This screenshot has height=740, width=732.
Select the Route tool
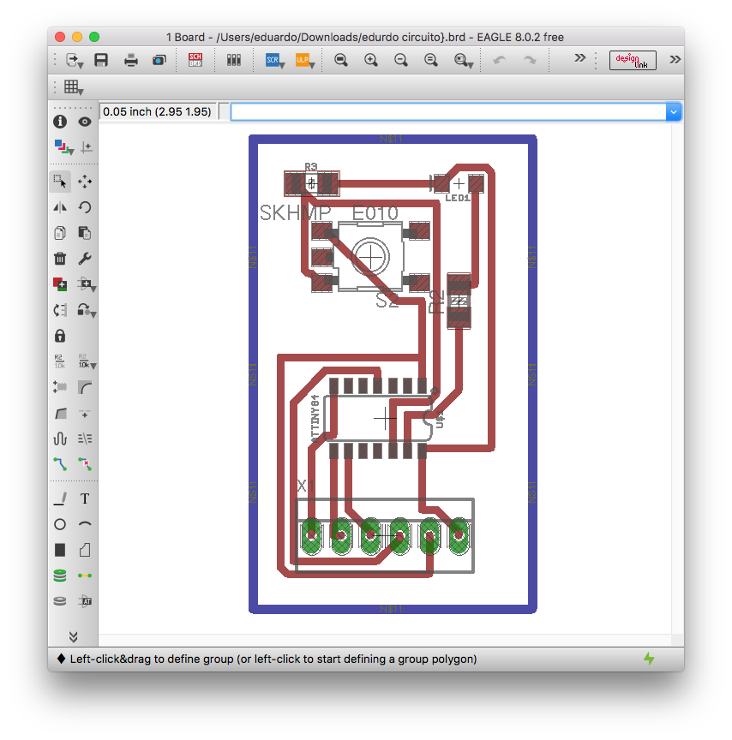coord(60,464)
